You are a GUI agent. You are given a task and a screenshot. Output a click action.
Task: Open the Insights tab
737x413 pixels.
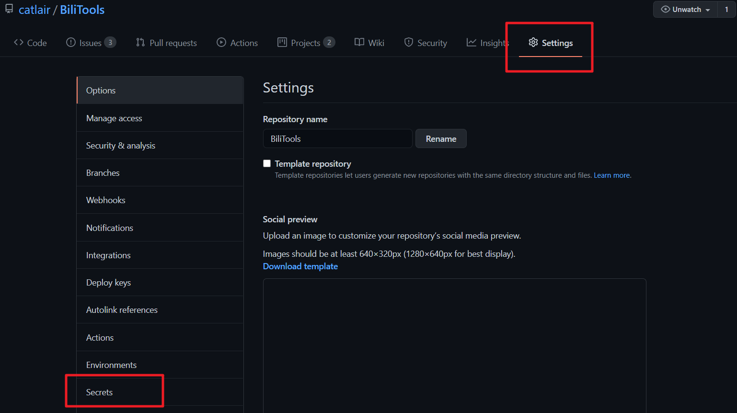pyautogui.click(x=488, y=43)
